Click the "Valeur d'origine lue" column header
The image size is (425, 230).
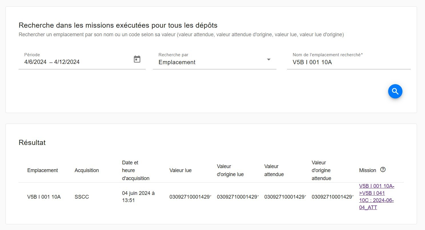230,170
